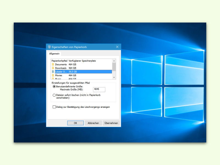
Task: Click the Papierkorbpfad column header
Action: (59, 61)
